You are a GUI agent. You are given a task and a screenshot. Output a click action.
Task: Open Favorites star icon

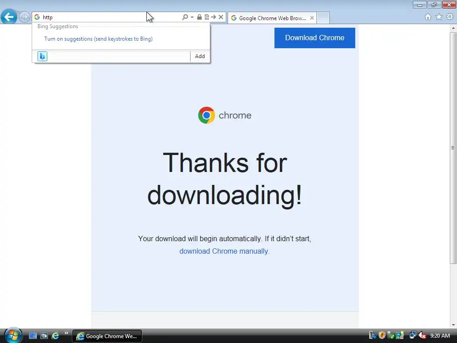click(439, 17)
